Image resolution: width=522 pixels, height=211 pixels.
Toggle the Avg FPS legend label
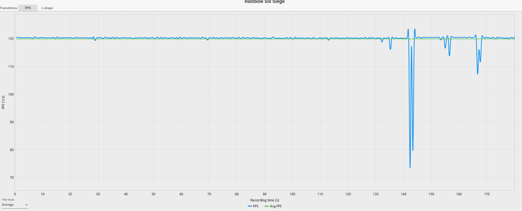276,206
